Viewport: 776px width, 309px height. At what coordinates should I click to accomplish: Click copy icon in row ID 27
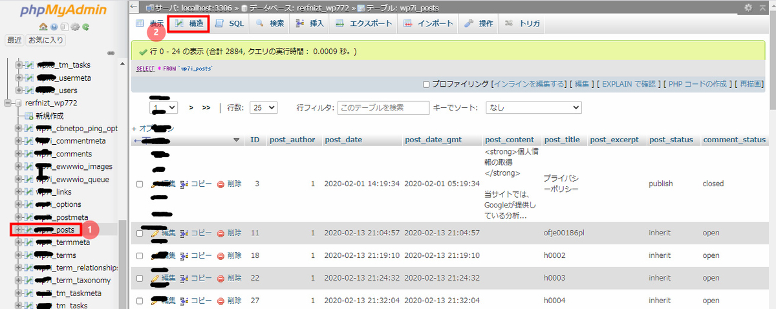184,301
